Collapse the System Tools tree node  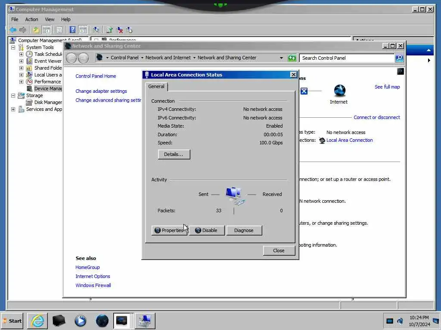[13, 47]
